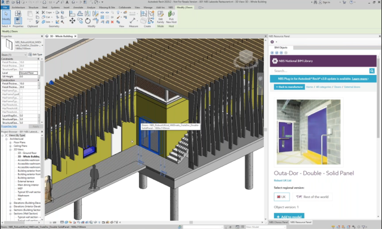Click the NBS library search field
The image size is (382, 229).
coord(321,71)
